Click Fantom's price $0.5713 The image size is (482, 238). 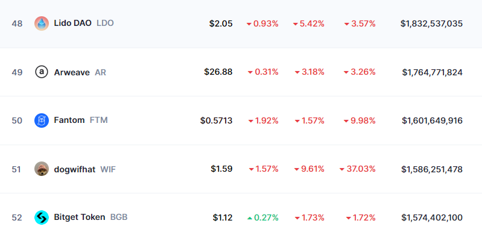216,121
